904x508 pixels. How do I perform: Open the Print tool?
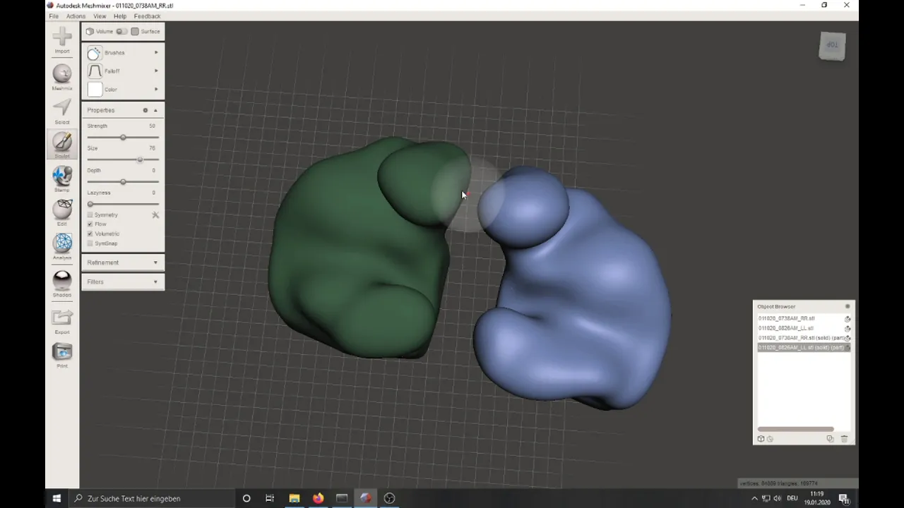[62, 355]
